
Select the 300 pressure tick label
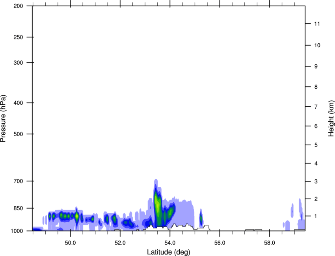coord(18,63)
